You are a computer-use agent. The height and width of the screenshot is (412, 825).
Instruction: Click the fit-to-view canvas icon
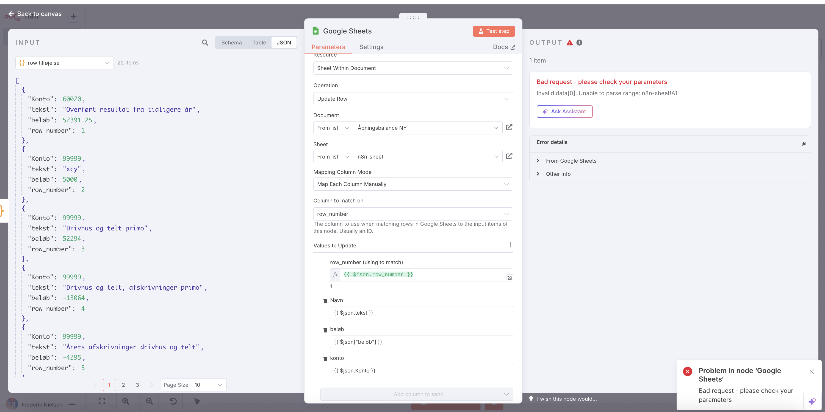coord(102,401)
